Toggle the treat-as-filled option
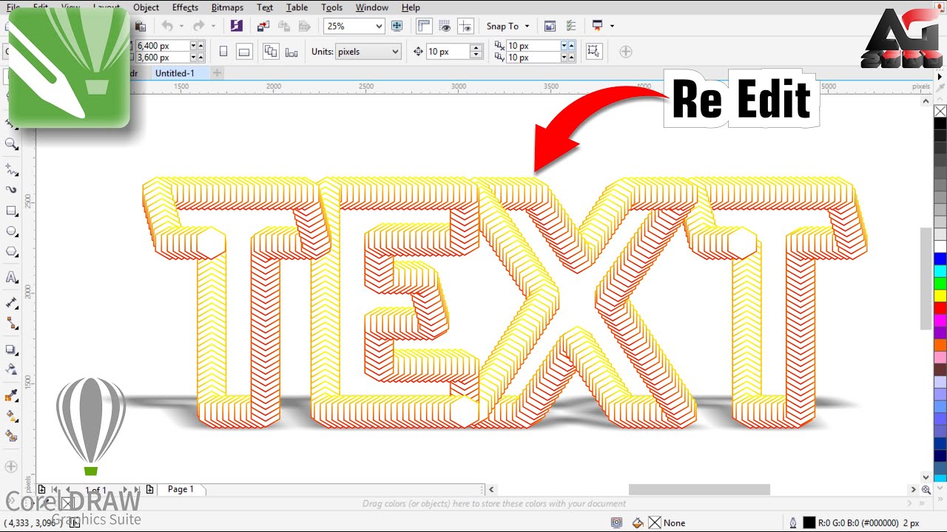947x532 pixels. click(593, 51)
